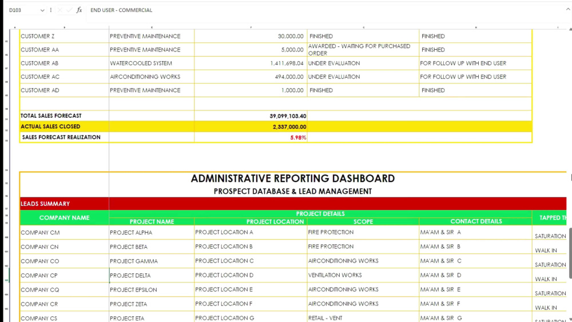
Task: Select the PROJECT DETAILS merged header
Action: coord(320,214)
